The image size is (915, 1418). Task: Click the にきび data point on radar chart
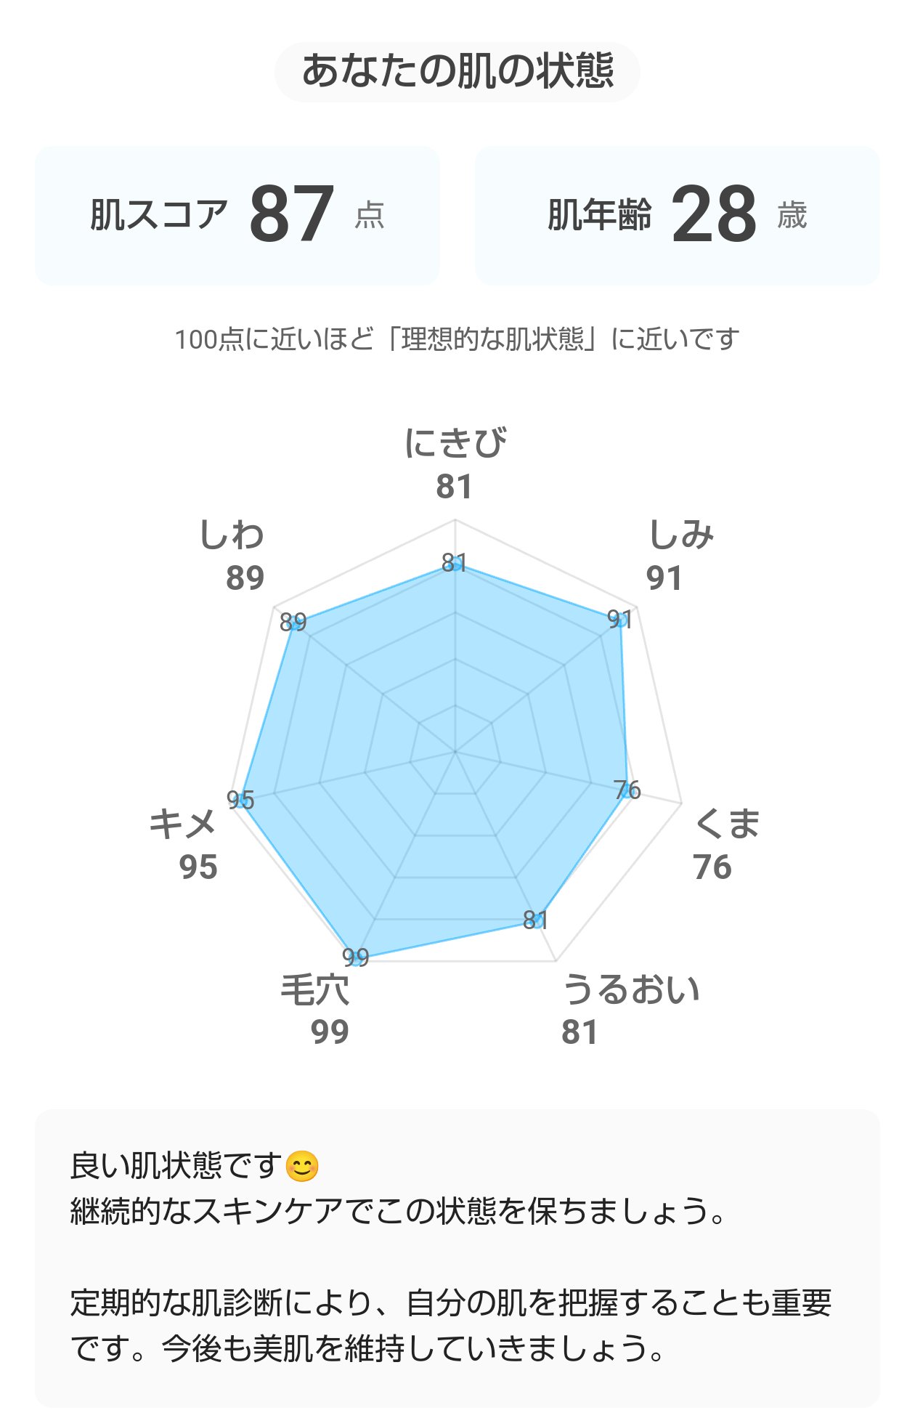coord(455,564)
